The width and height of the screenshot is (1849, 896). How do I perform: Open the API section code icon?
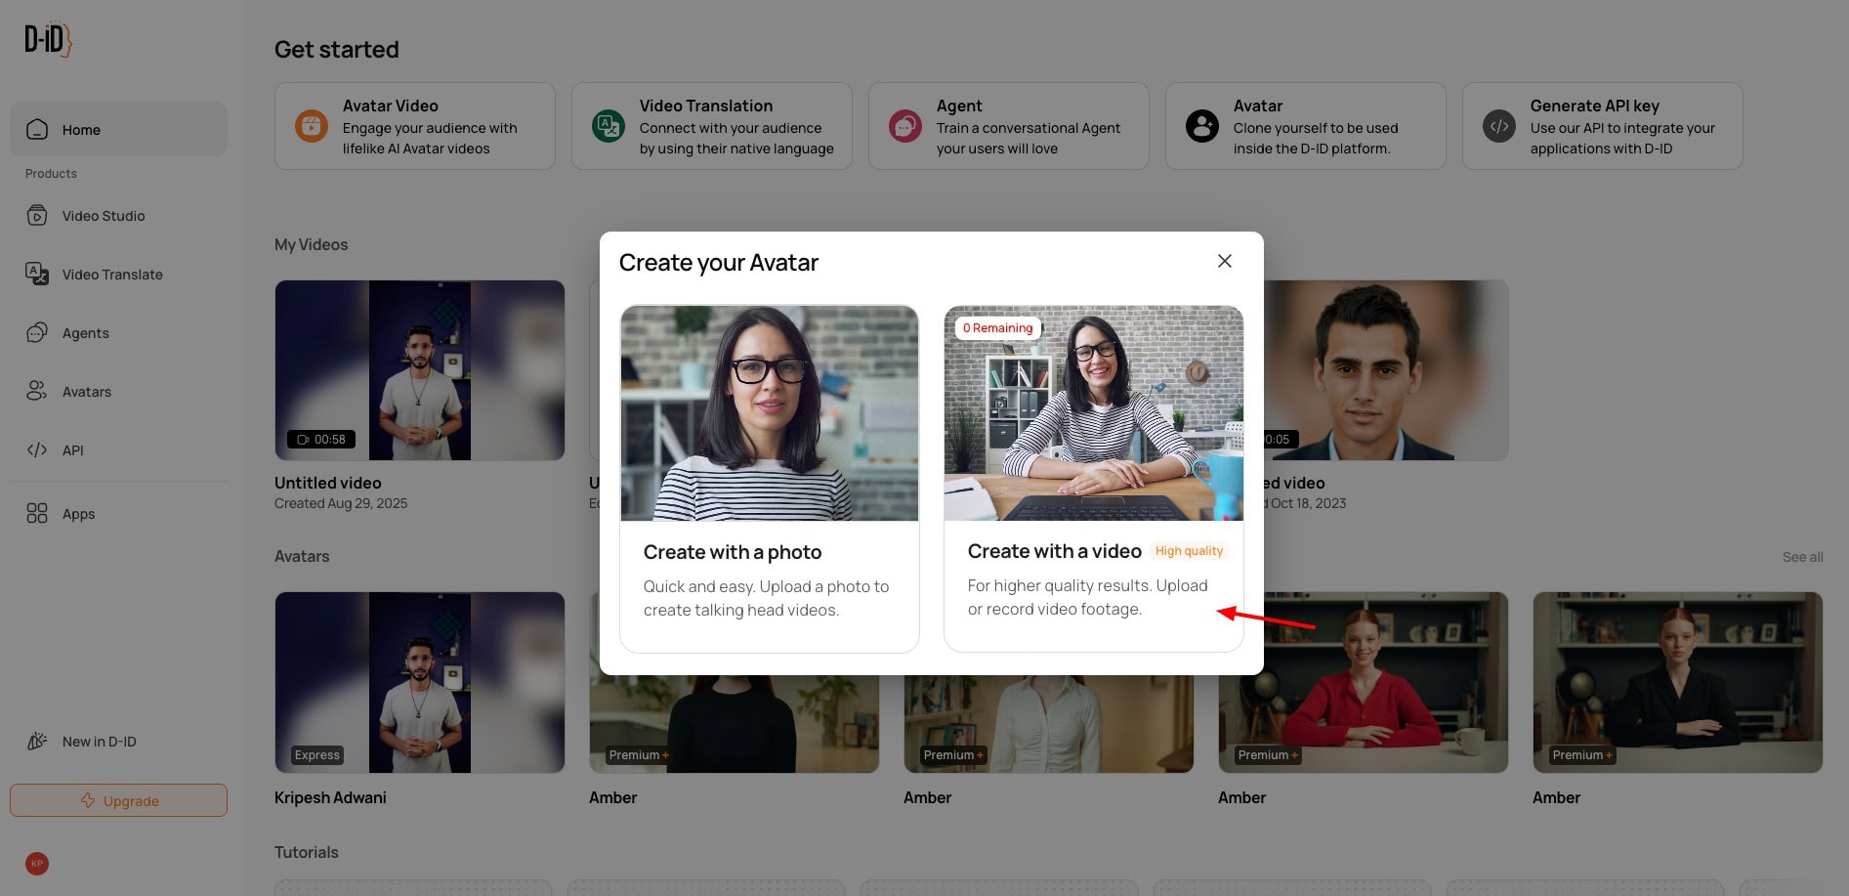[x=37, y=450]
